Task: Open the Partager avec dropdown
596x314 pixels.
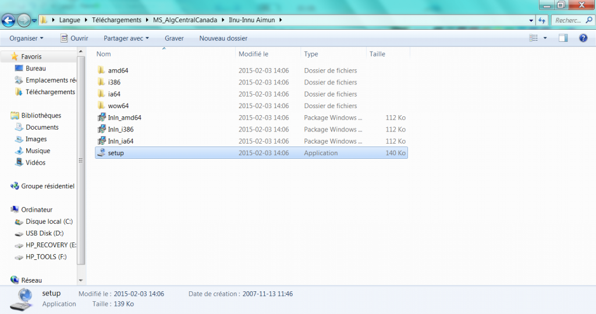Action: click(x=126, y=38)
